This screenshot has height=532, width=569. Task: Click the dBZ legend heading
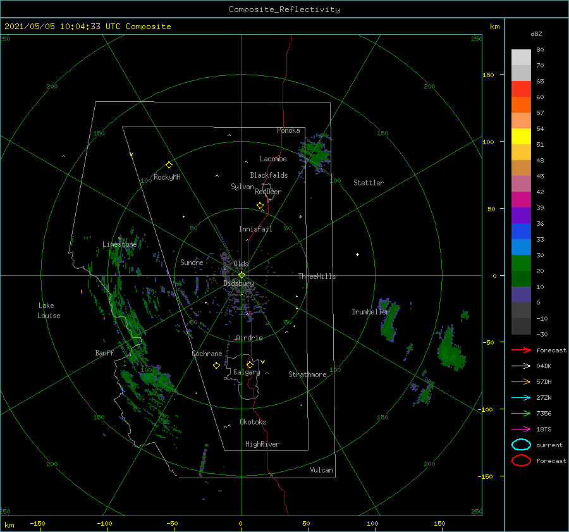click(x=536, y=34)
